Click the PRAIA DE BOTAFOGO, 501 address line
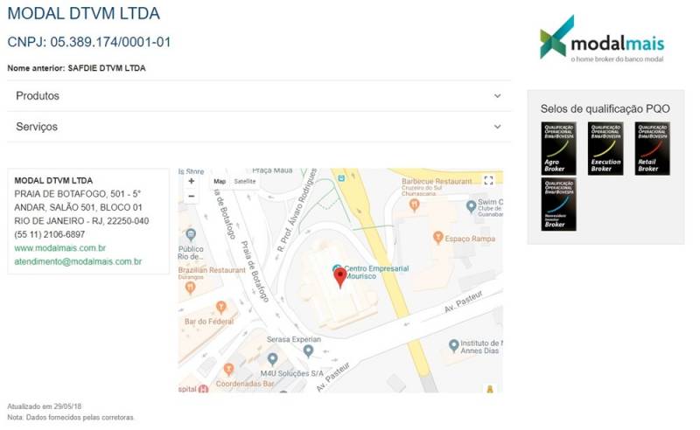Image resolution: width=700 pixels, height=430 pixels. [77, 194]
